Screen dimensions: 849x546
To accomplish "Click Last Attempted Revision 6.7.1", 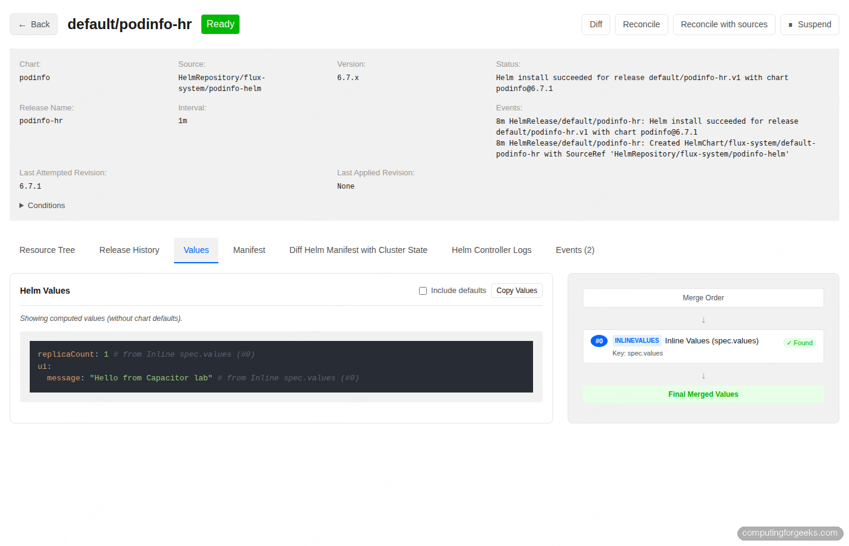I will click(30, 186).
